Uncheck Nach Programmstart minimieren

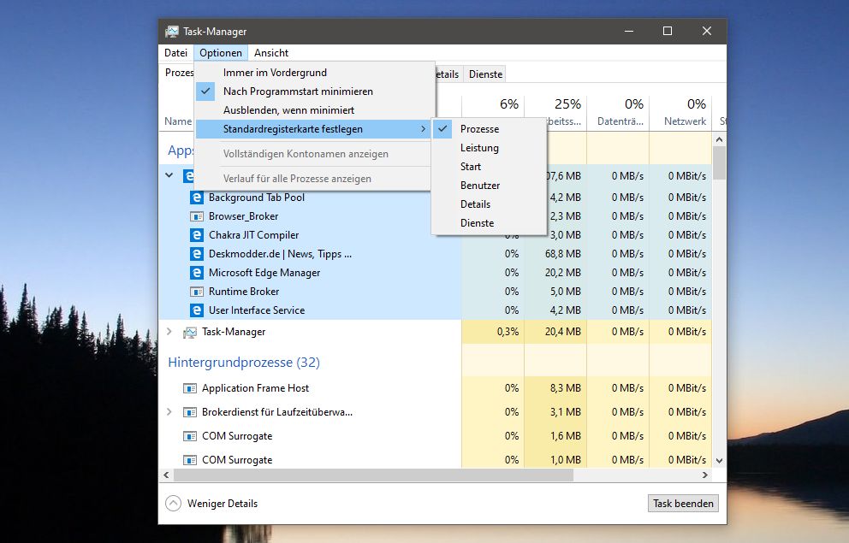[315, 91]
